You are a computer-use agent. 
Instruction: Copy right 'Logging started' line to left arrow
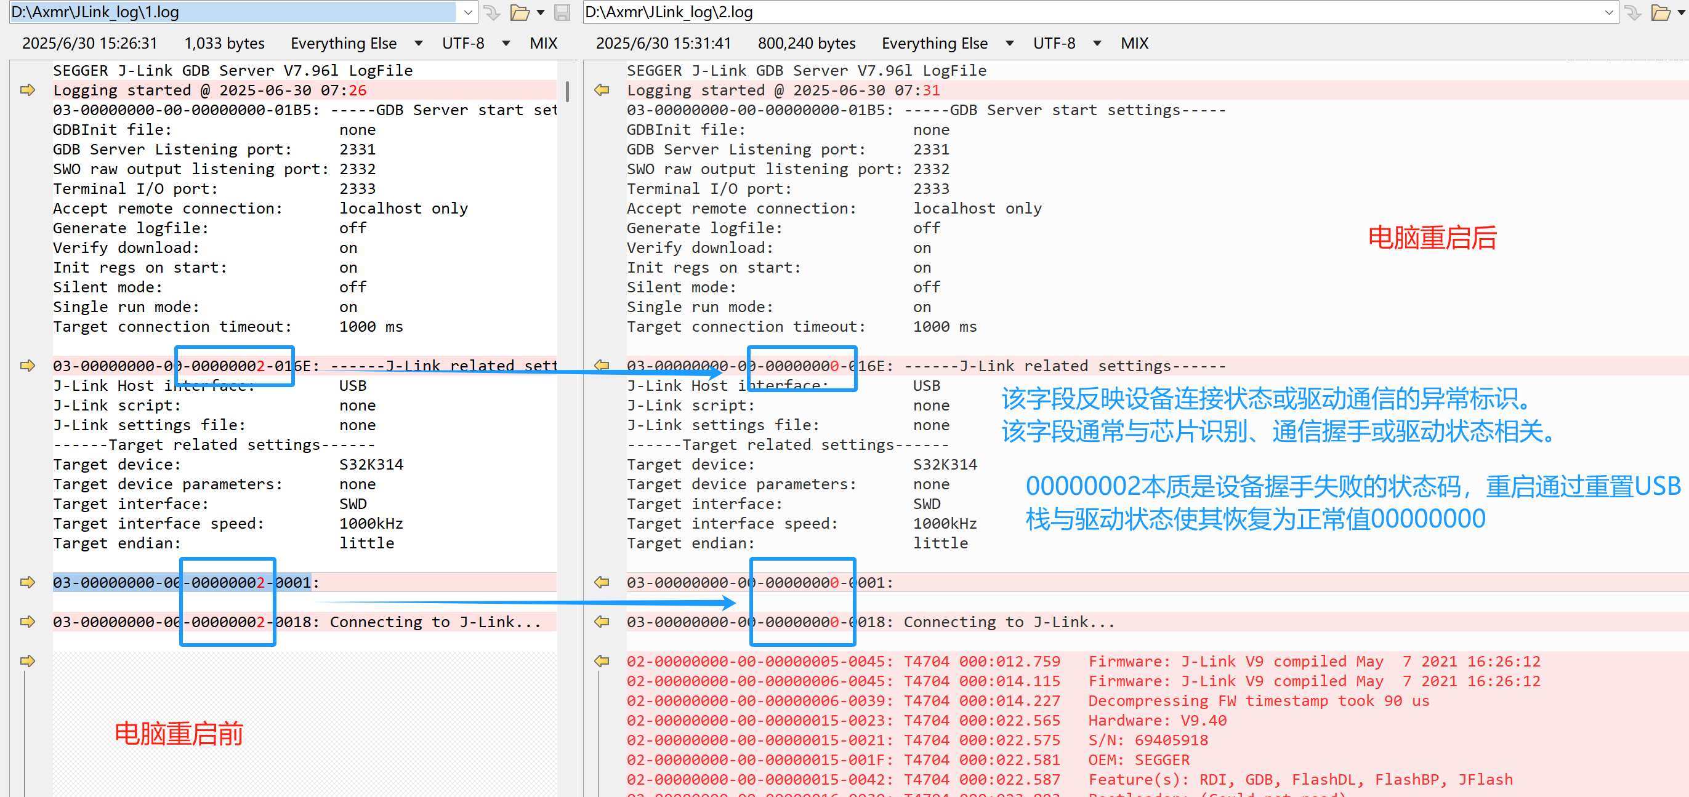pos(601,90)
